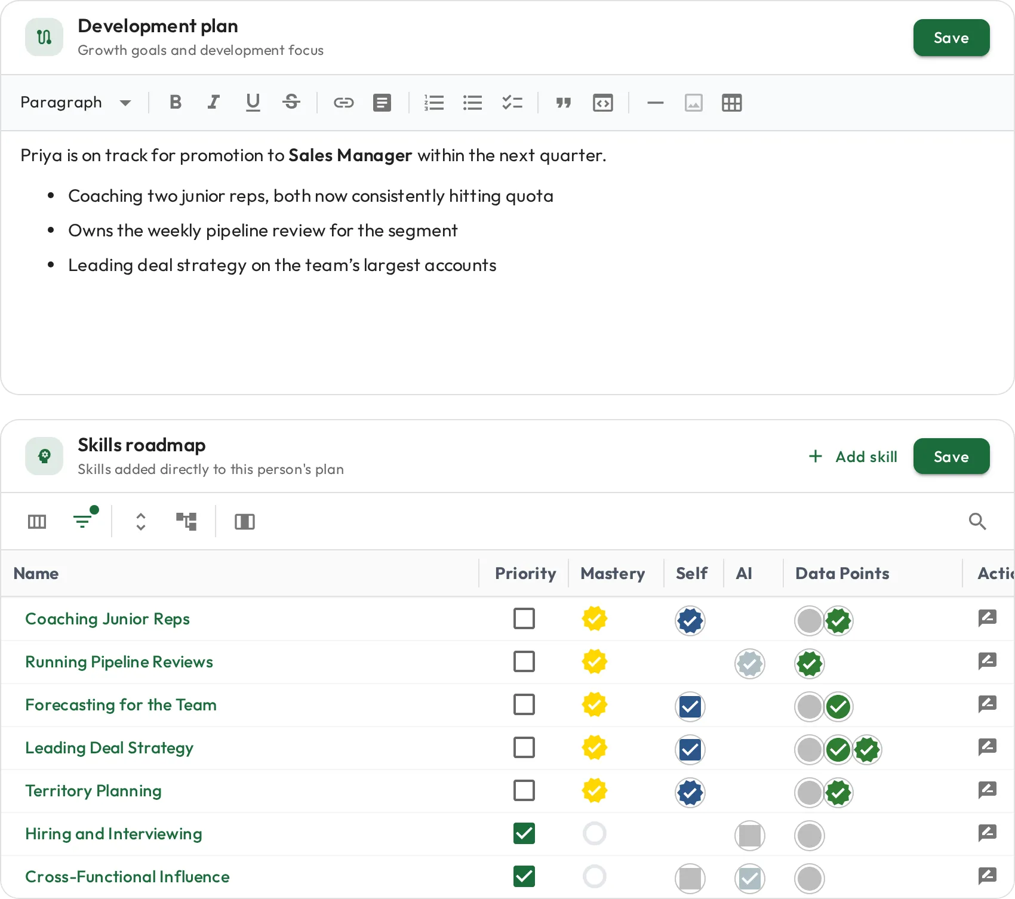Screen dimensions: 1015x899
Task: Open the Cross-Functional Influence skill
Action: pos(127,877)
